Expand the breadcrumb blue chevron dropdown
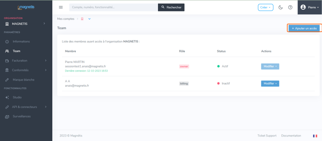 pos(89,19)
